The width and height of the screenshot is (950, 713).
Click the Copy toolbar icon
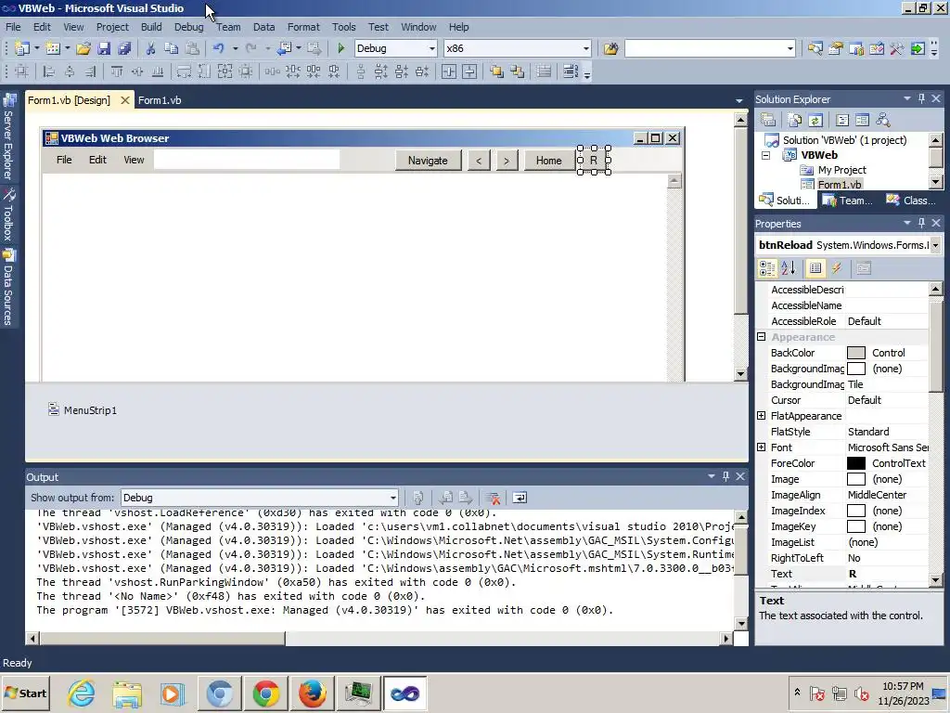[172, 48]
